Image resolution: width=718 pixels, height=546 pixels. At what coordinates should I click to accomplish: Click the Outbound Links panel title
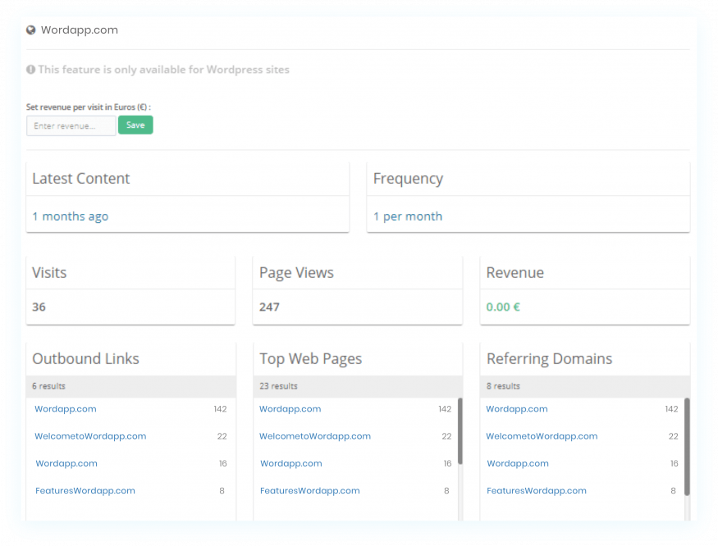tap(85, 358)
